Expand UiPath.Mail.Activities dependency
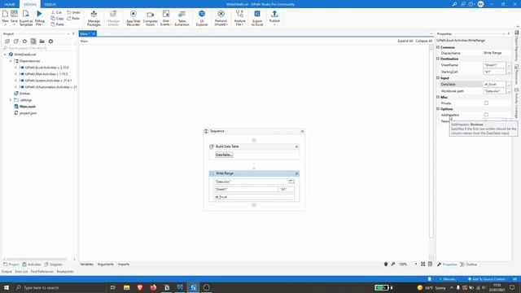Screen dimensions: 521x293 (15, 74)
